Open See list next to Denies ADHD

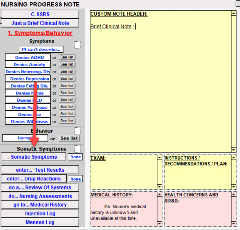pyautogui.click(x=67, y=57)
